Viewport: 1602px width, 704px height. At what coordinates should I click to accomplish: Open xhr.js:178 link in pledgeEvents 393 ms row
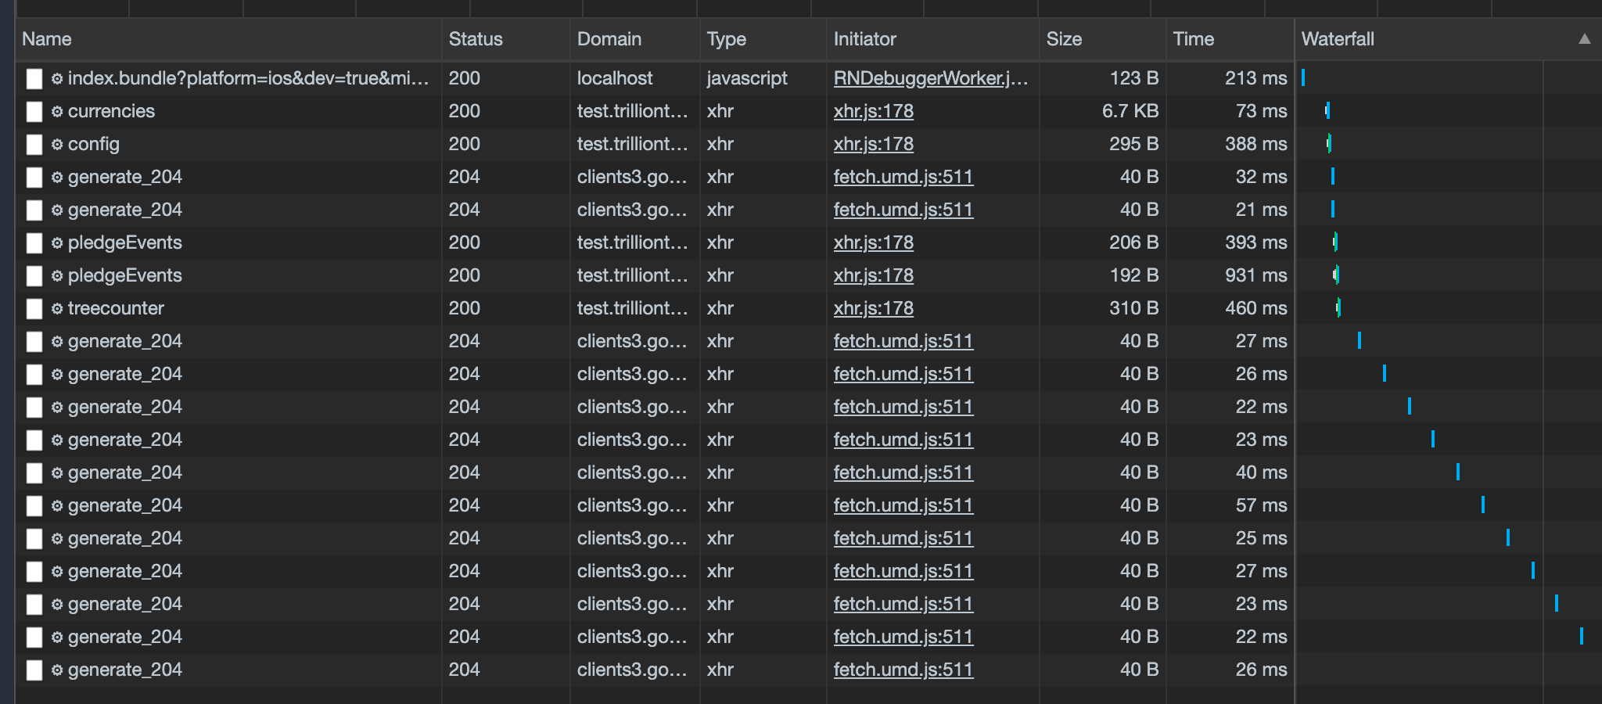pos(874,242)
